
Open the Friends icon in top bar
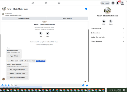(46, 3)
